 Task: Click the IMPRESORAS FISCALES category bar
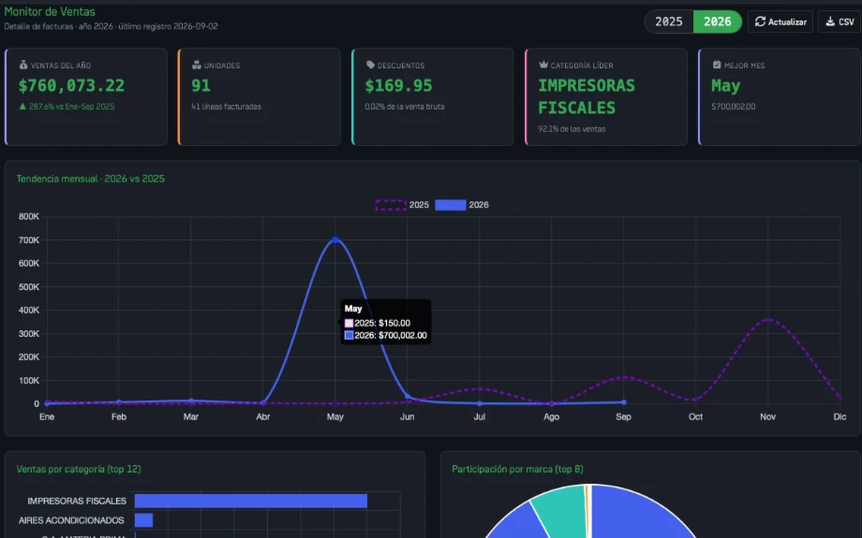(x=251, y=501)
